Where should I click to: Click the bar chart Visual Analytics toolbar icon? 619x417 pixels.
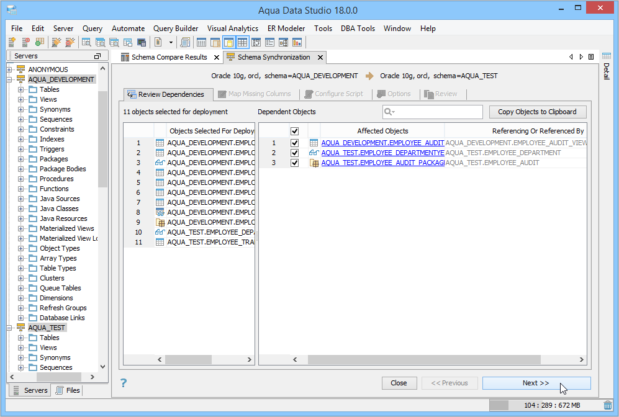pos(297,42)
